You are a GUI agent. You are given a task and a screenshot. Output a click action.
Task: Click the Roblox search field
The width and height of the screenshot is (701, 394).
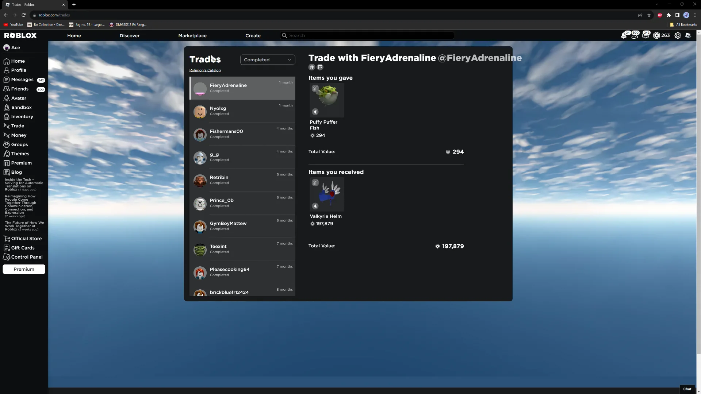tap(367, 35)
